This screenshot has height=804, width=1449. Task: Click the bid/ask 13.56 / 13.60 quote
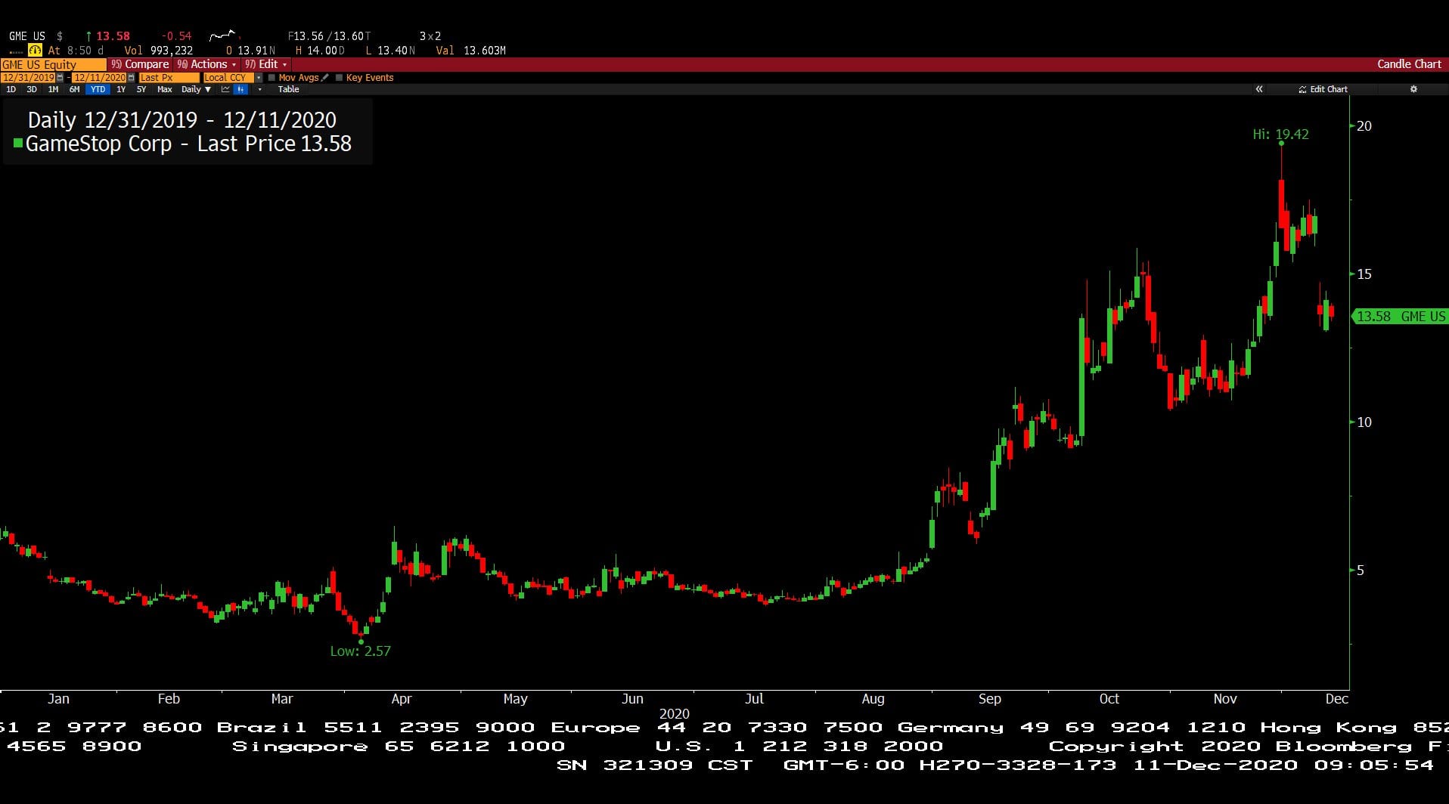pyautogui.click(x=329, y=36)
